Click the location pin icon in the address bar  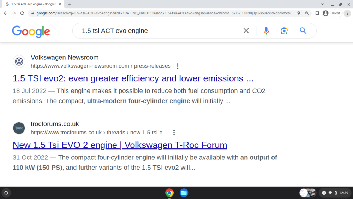click(x=299, y=13)
